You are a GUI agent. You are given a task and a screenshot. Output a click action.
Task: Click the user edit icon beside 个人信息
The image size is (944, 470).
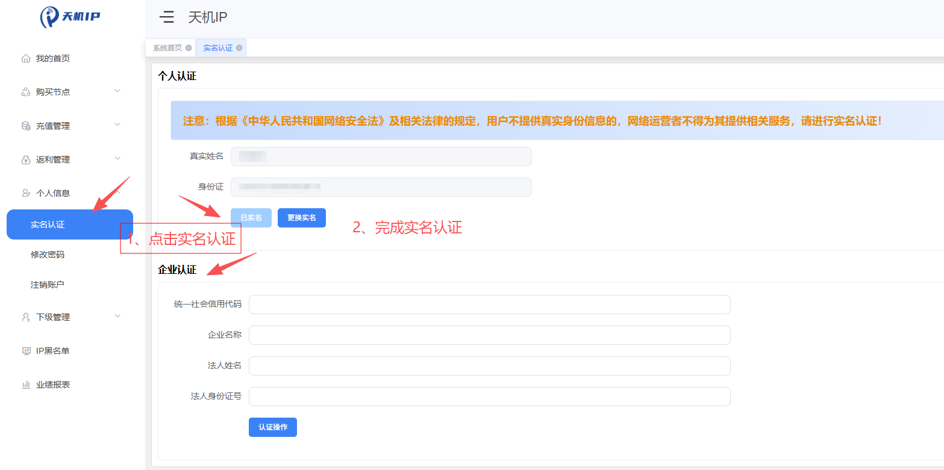(26, 193)
